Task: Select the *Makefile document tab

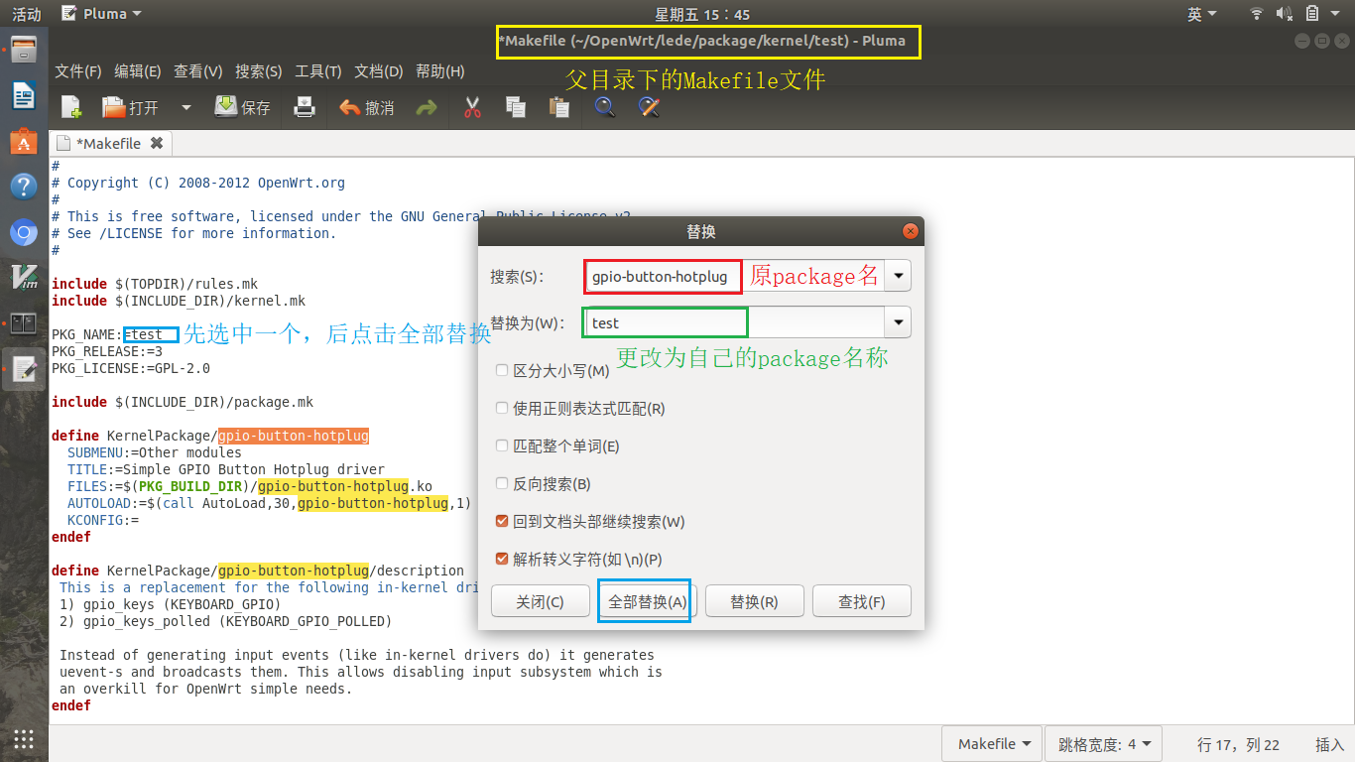Action: (x=109, y=143)
